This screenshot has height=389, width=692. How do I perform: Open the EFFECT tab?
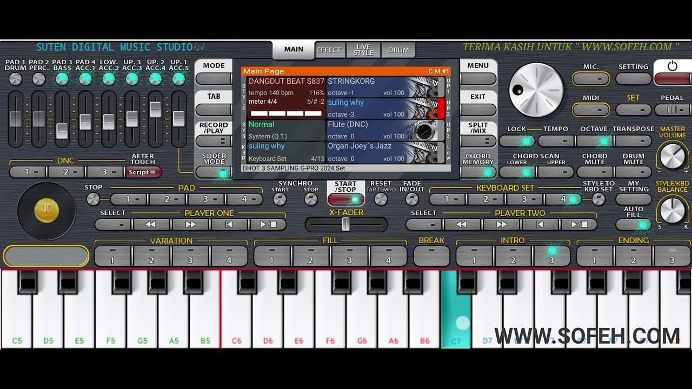coord(329,50)
